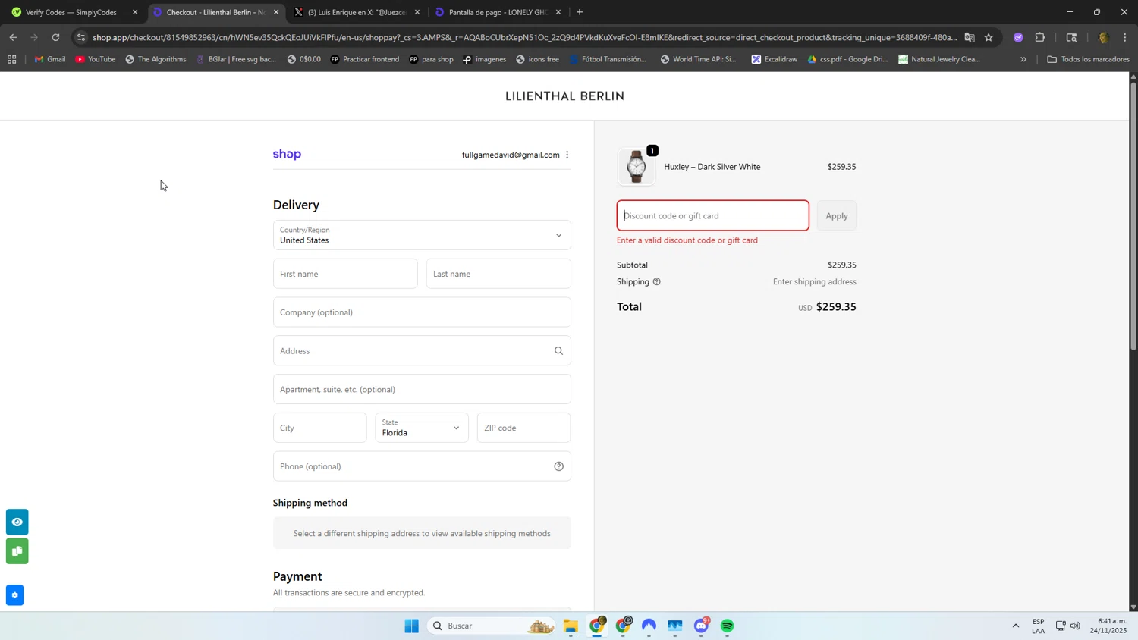Open The Algorithms bookmark

156,59
